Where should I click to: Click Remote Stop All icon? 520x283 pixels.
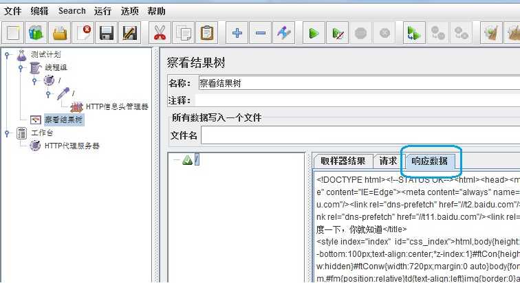pyautogui.click(x=437, y=33)
